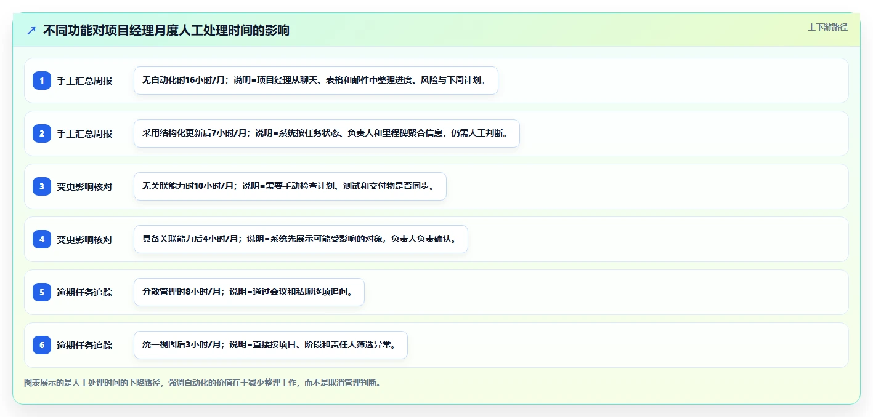873x417 pixels.
Task: Click the 上下游路径 label in the header
Action: (x=827, y=27)
